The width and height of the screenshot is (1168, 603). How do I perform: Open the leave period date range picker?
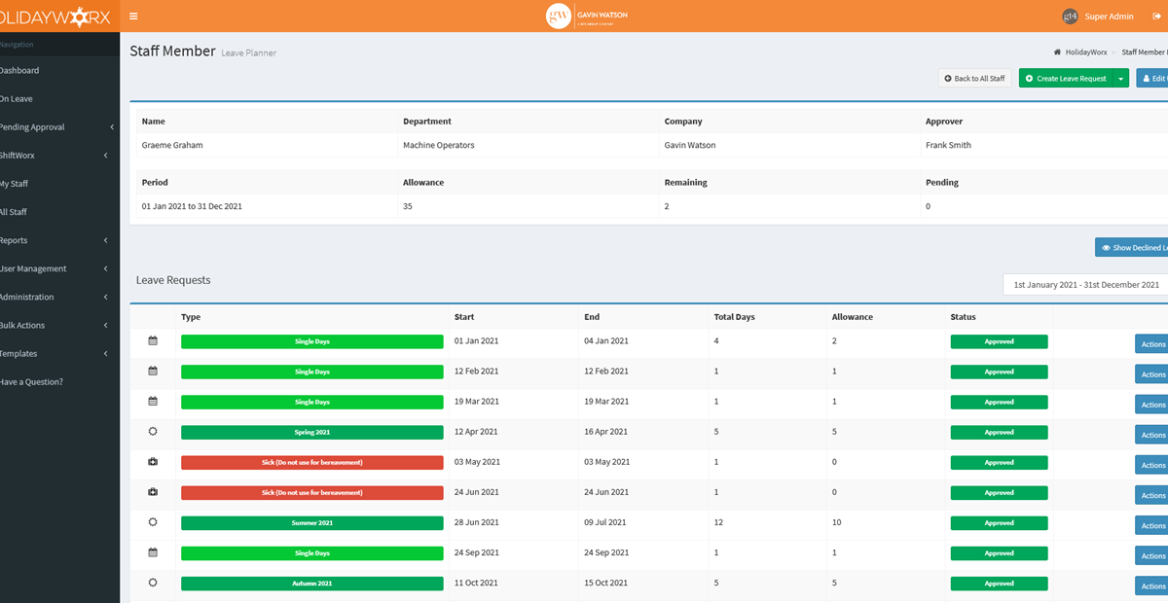(1085, 285)
